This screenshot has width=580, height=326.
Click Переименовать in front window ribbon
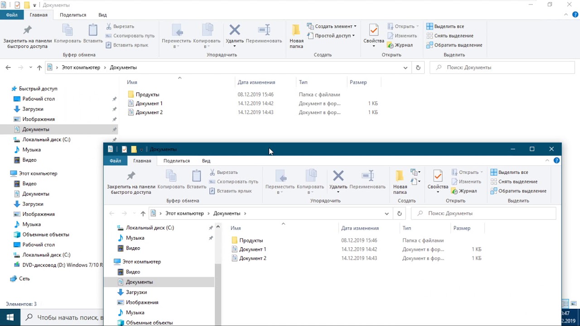[x=367, y=180]
